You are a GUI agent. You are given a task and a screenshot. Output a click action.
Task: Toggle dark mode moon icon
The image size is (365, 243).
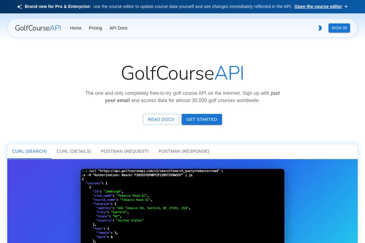[x=320, y=28]
